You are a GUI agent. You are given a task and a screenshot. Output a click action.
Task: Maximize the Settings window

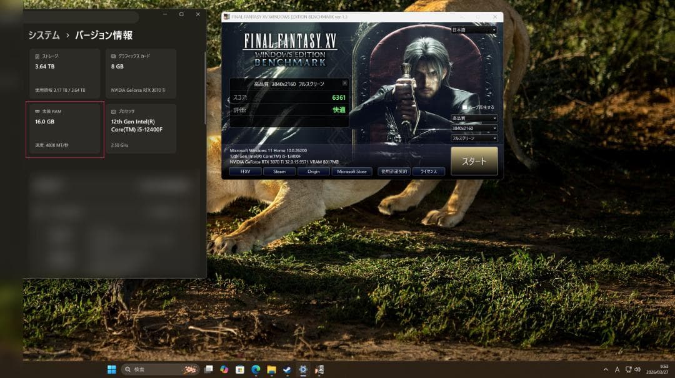click(x=181, y=14)
